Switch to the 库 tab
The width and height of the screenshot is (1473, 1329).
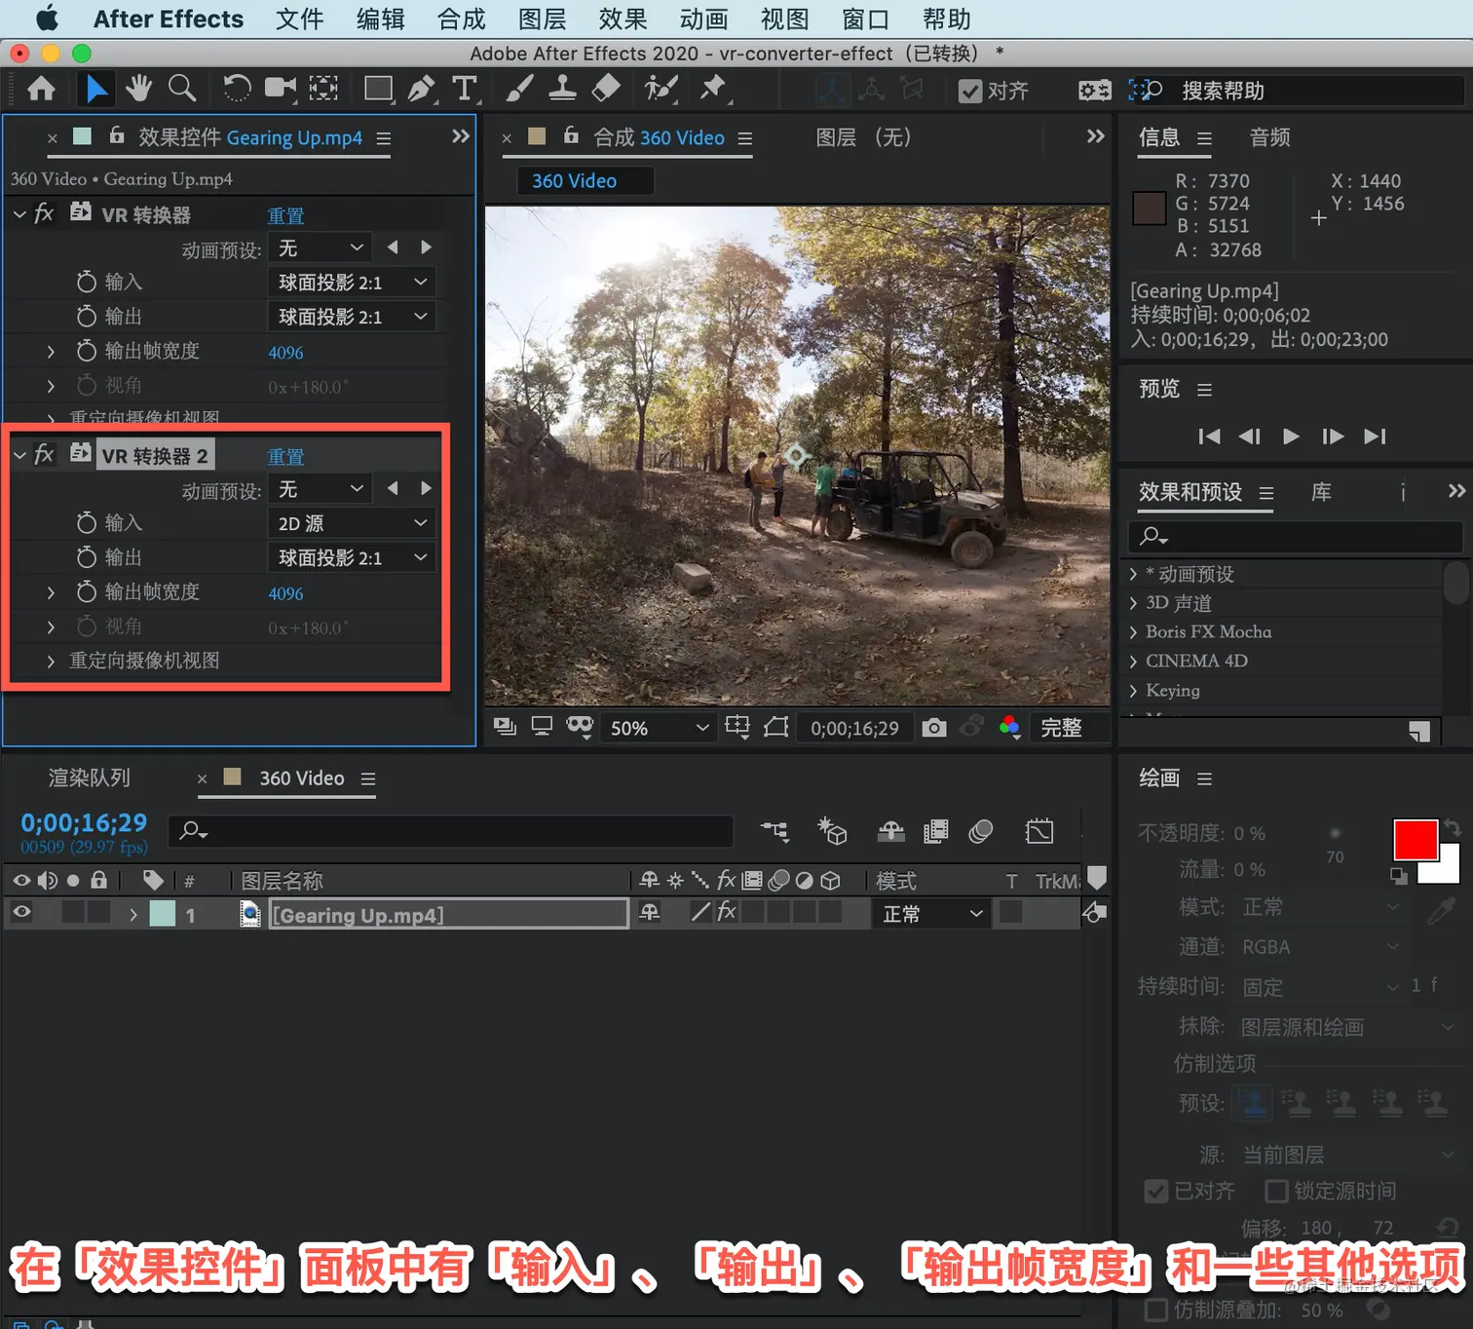1321,492
